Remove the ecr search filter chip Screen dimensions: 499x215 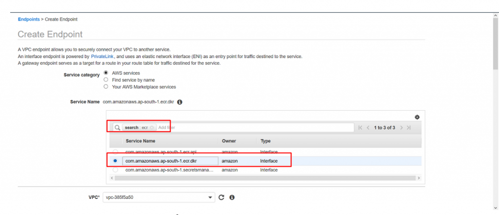(152, 127)
